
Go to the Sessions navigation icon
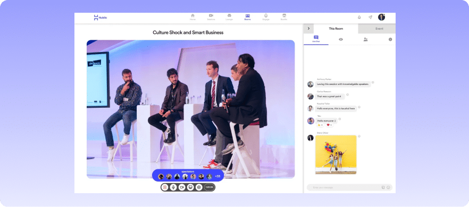[211, 17]
